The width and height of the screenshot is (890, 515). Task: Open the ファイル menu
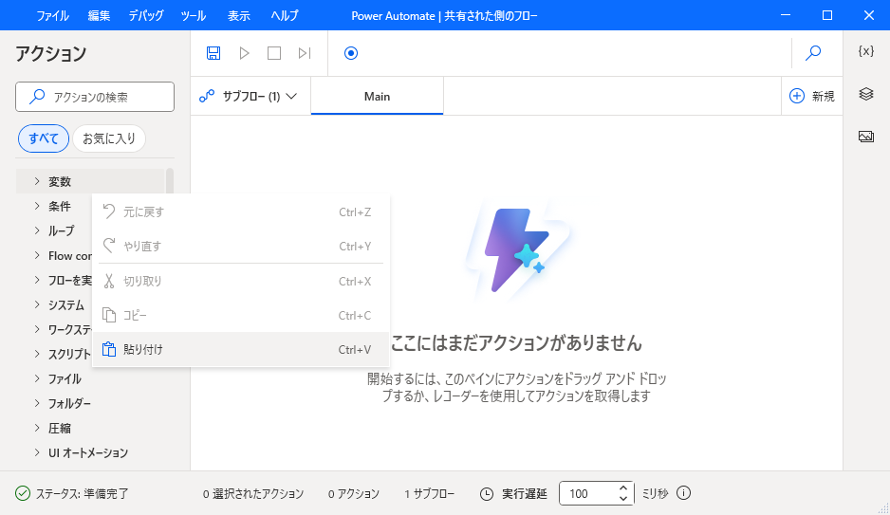tap(53, 15)
